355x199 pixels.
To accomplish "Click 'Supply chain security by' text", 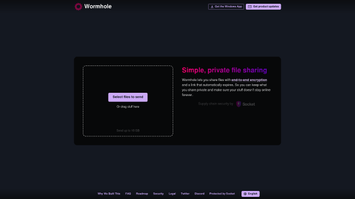I will (x=216, y=104).
